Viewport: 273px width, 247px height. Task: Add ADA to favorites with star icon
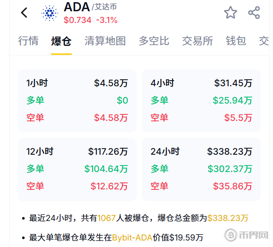click(x=230, y=13)
